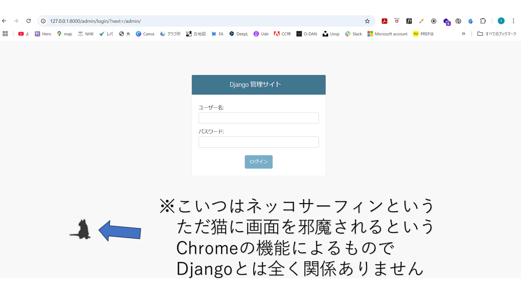Open the map bookmark

[x=64, y=34]
